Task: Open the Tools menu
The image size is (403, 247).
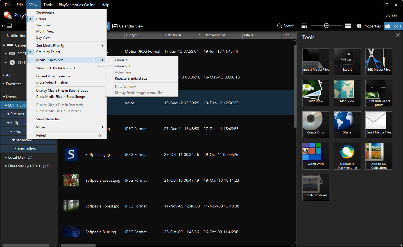Action: [x=48, y=5]
